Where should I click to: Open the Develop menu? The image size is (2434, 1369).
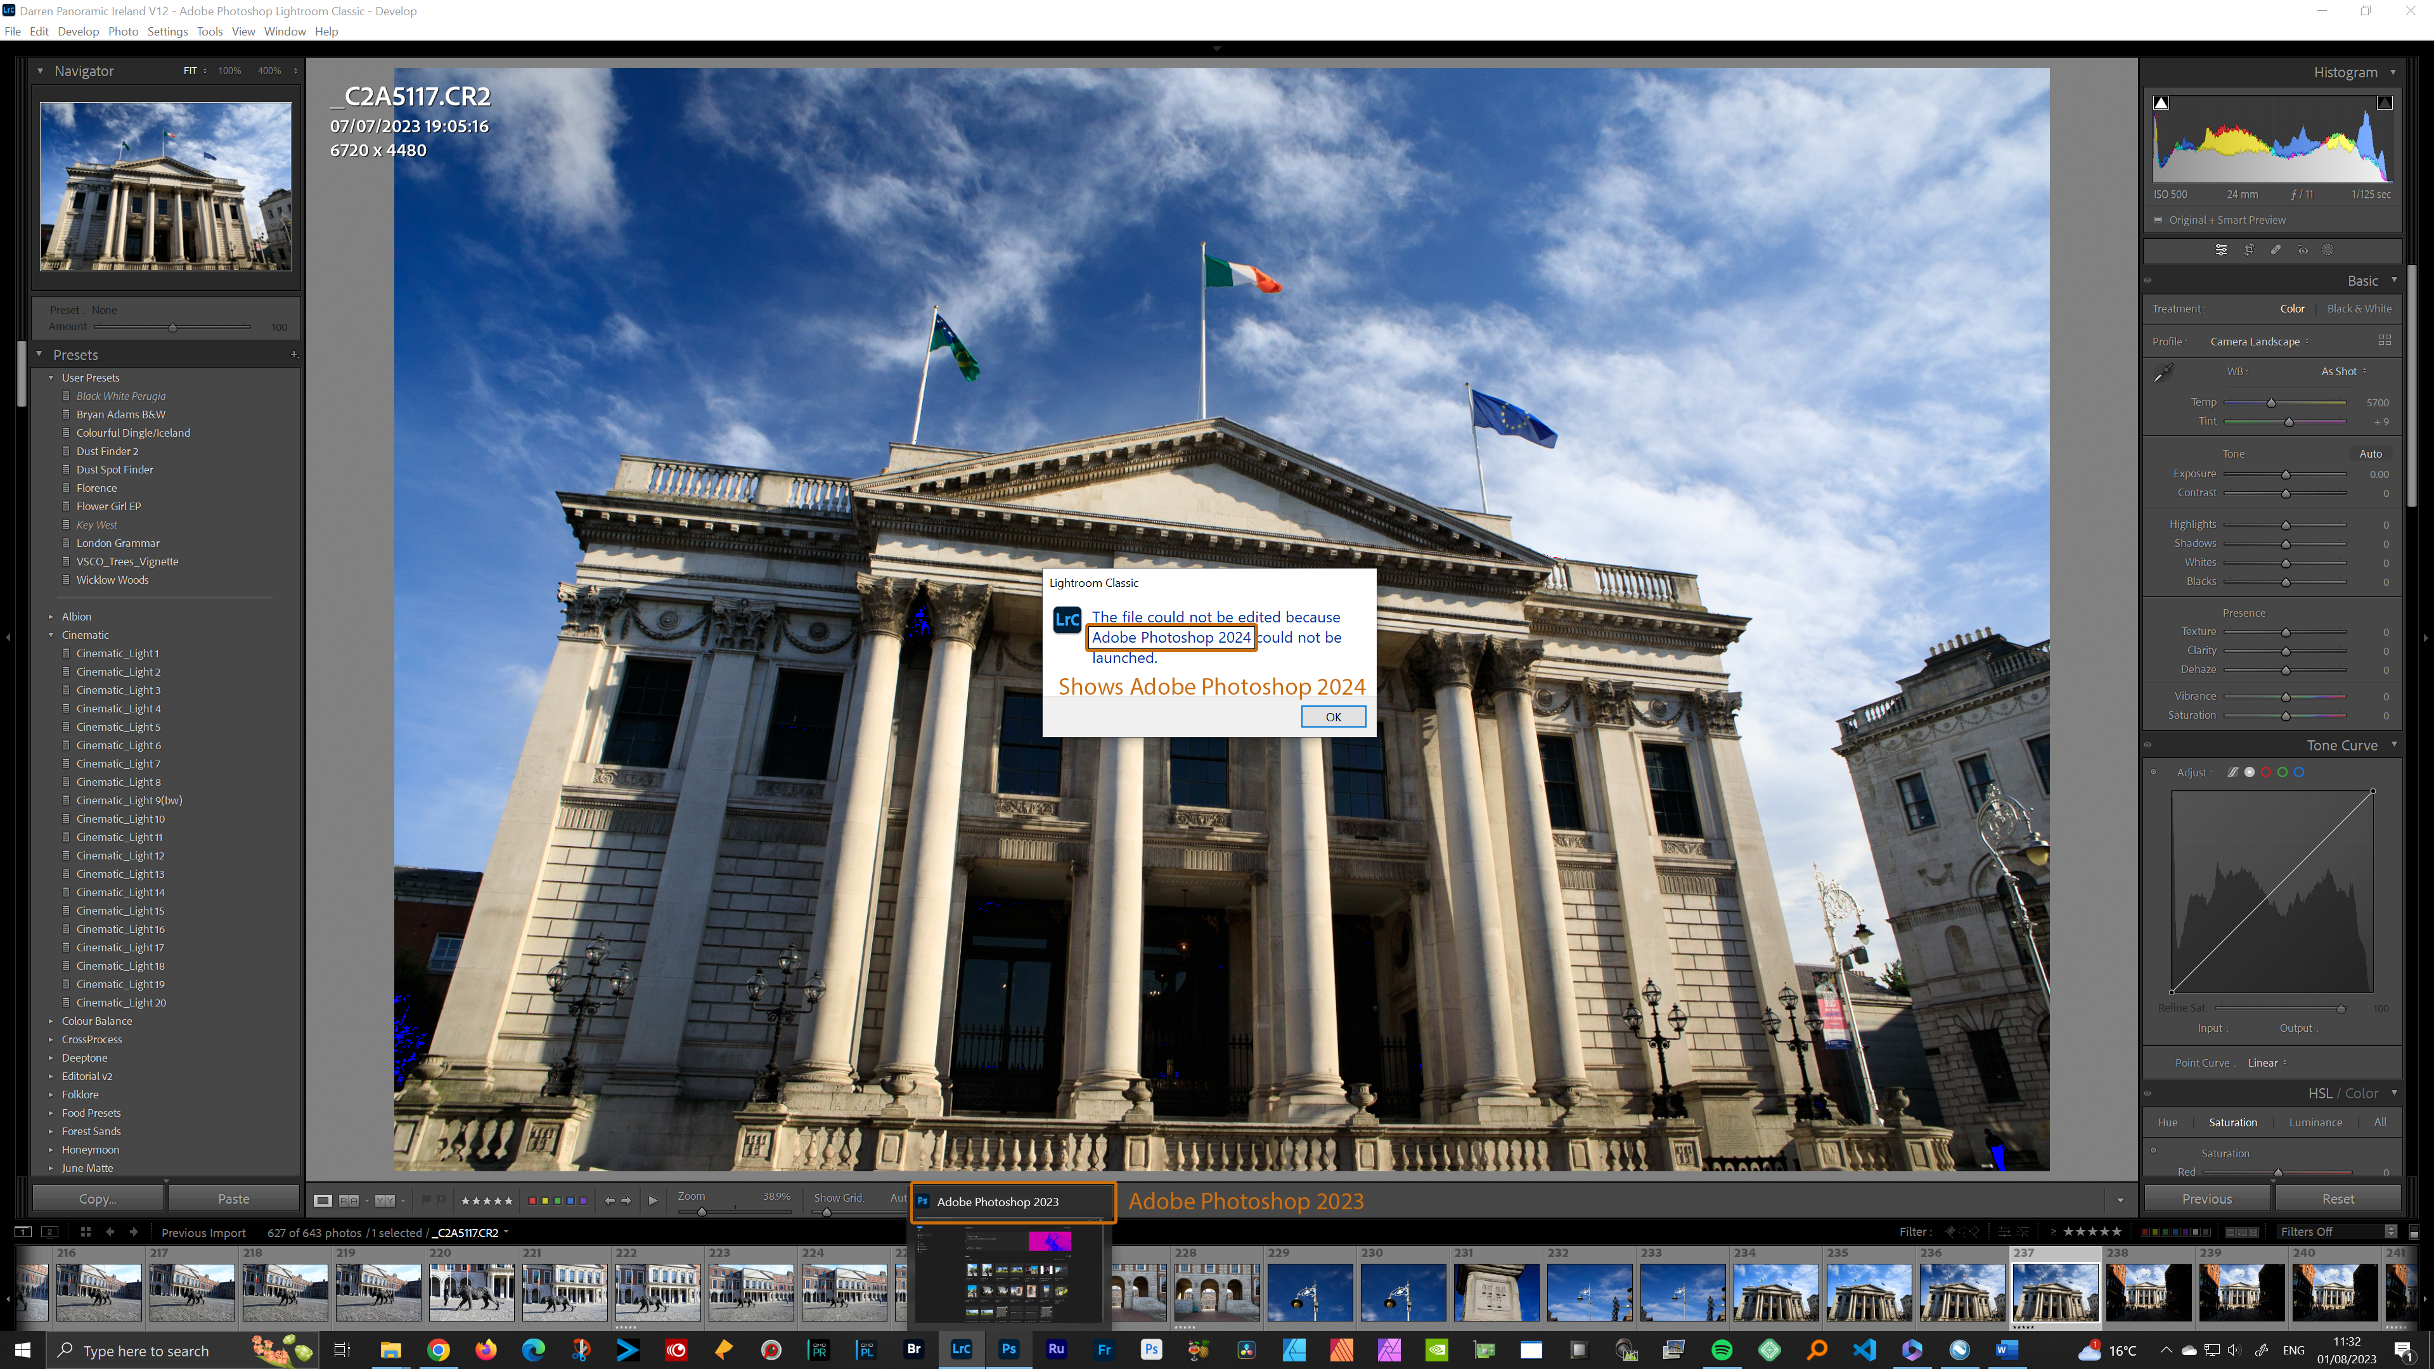tap(77, 31)
